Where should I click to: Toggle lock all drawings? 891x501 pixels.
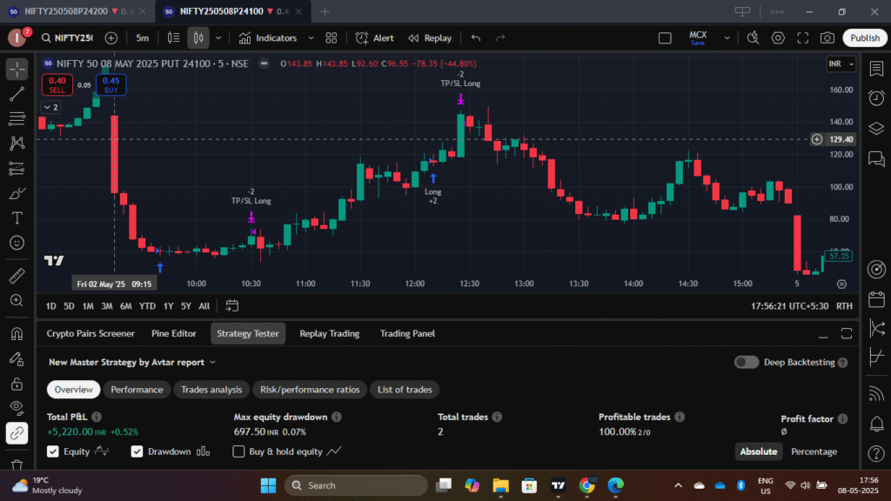[17, 384]
